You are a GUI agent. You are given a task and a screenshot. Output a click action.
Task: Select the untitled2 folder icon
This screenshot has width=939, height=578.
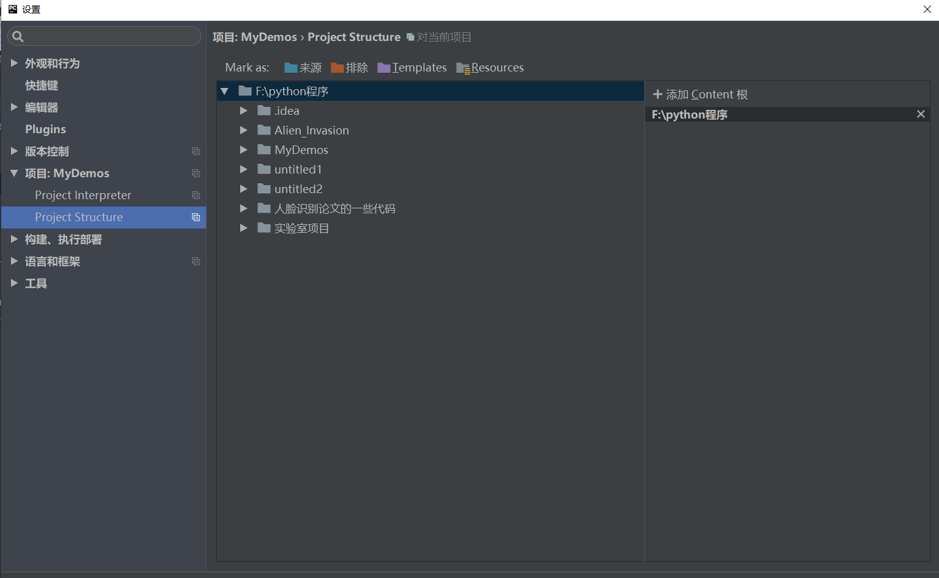click(264, 189)
